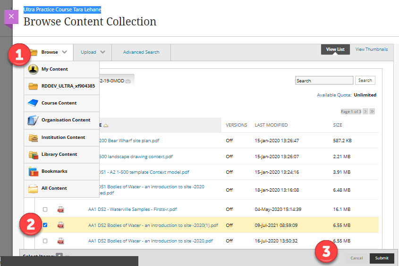Click into the Search text field

pos(324,81)
